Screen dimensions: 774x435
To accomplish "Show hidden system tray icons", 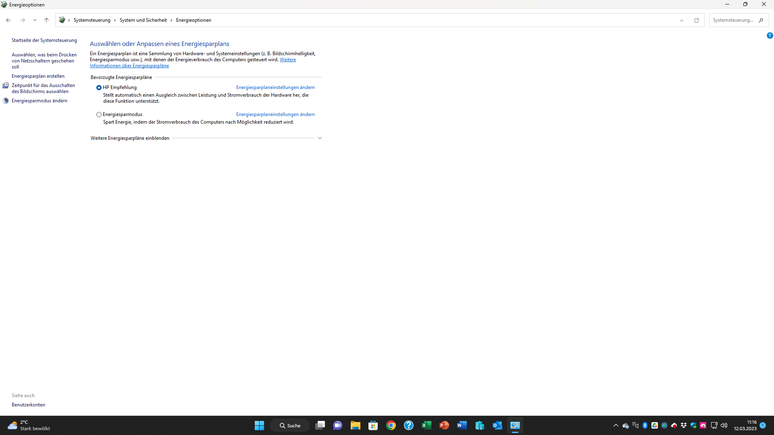I will pos(616,425).
